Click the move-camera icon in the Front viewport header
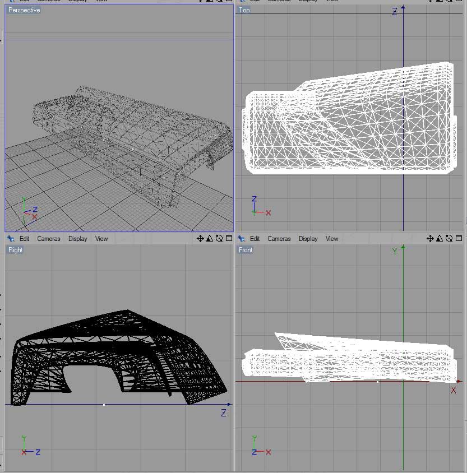 (x=430, y=239)
